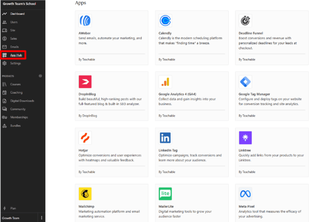Click the Hotjar flame icon
The image size is (309, 222).
coord(85,138)
